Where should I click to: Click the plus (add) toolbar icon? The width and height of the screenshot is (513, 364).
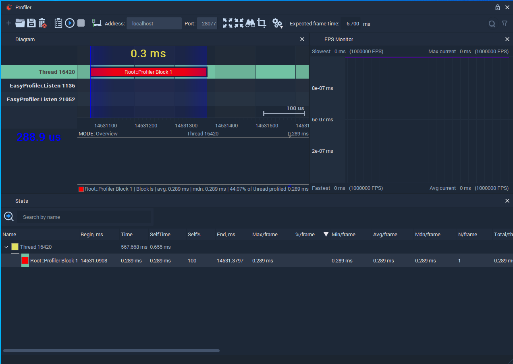(x=9, y=23)
